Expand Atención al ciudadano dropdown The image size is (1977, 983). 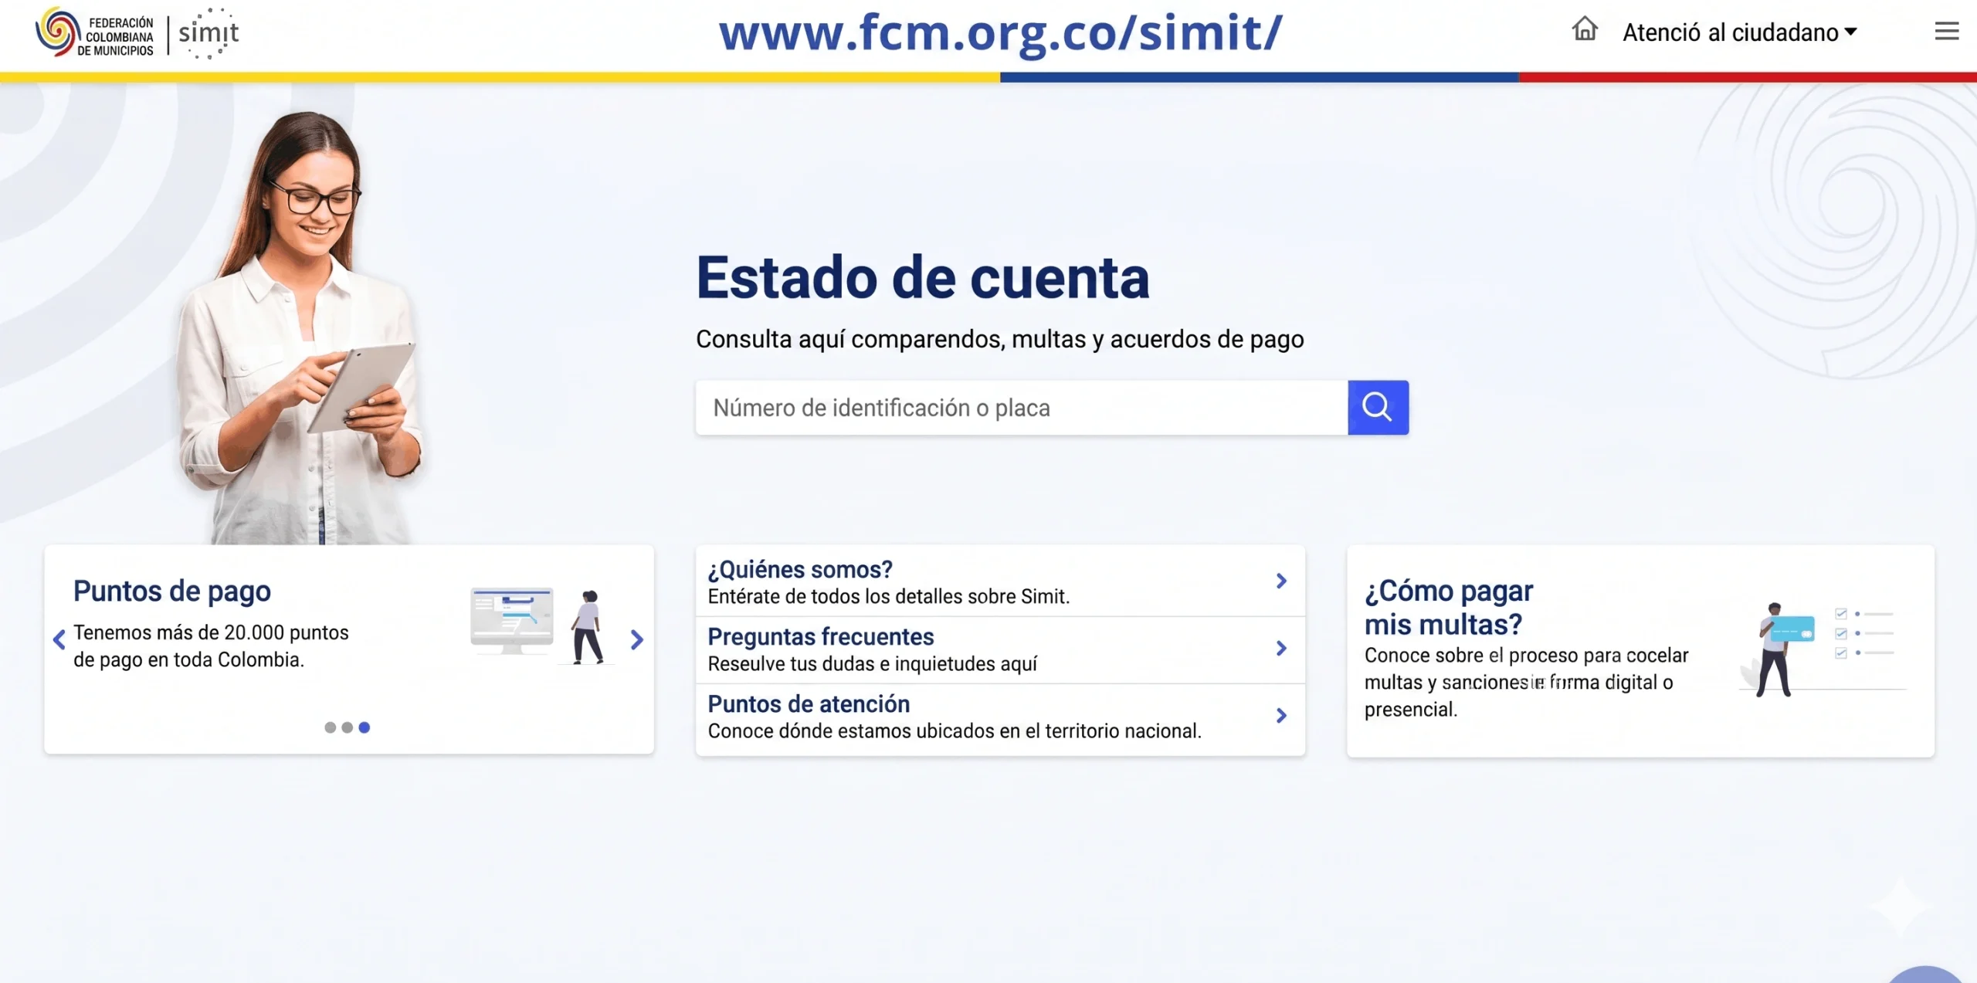tap(1739, 32)
